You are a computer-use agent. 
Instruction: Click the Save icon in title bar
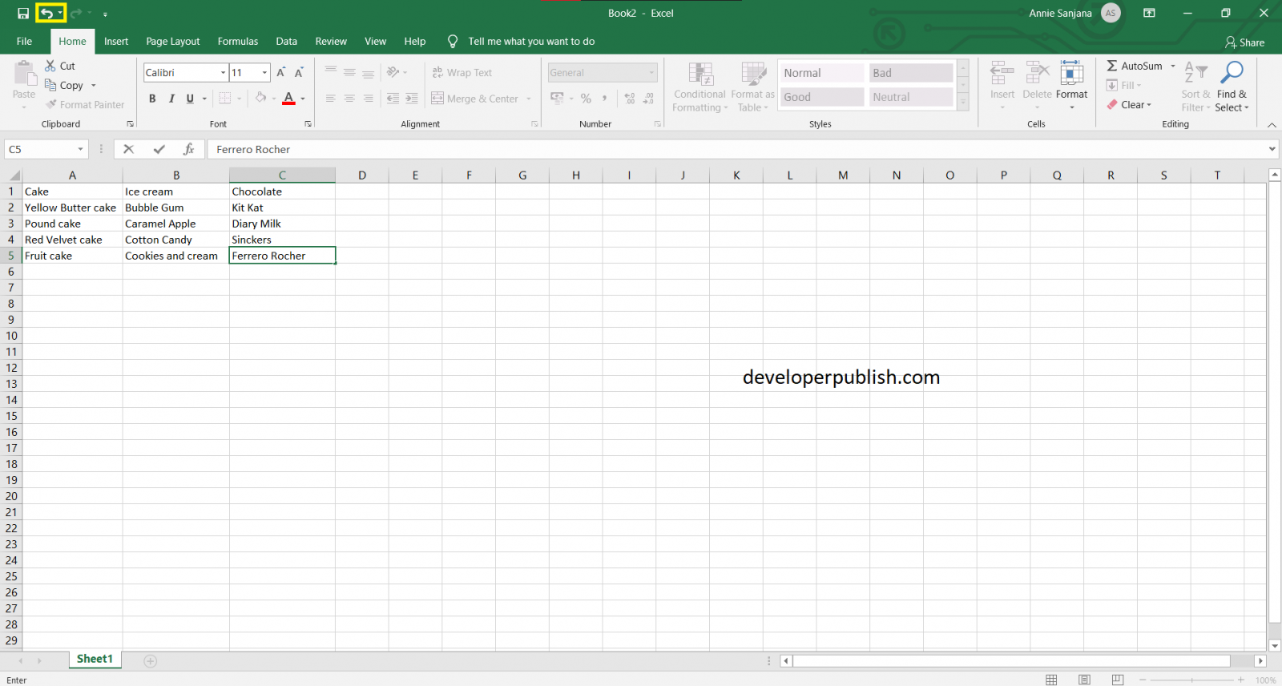tap(23, 13)
